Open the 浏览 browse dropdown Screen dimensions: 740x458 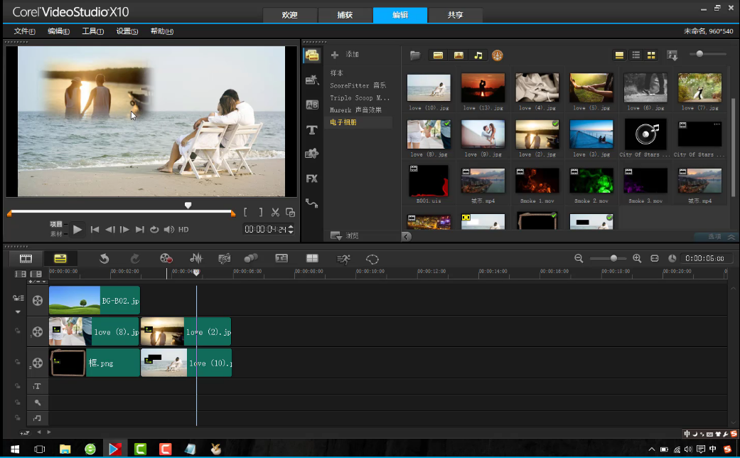(353, 235)
